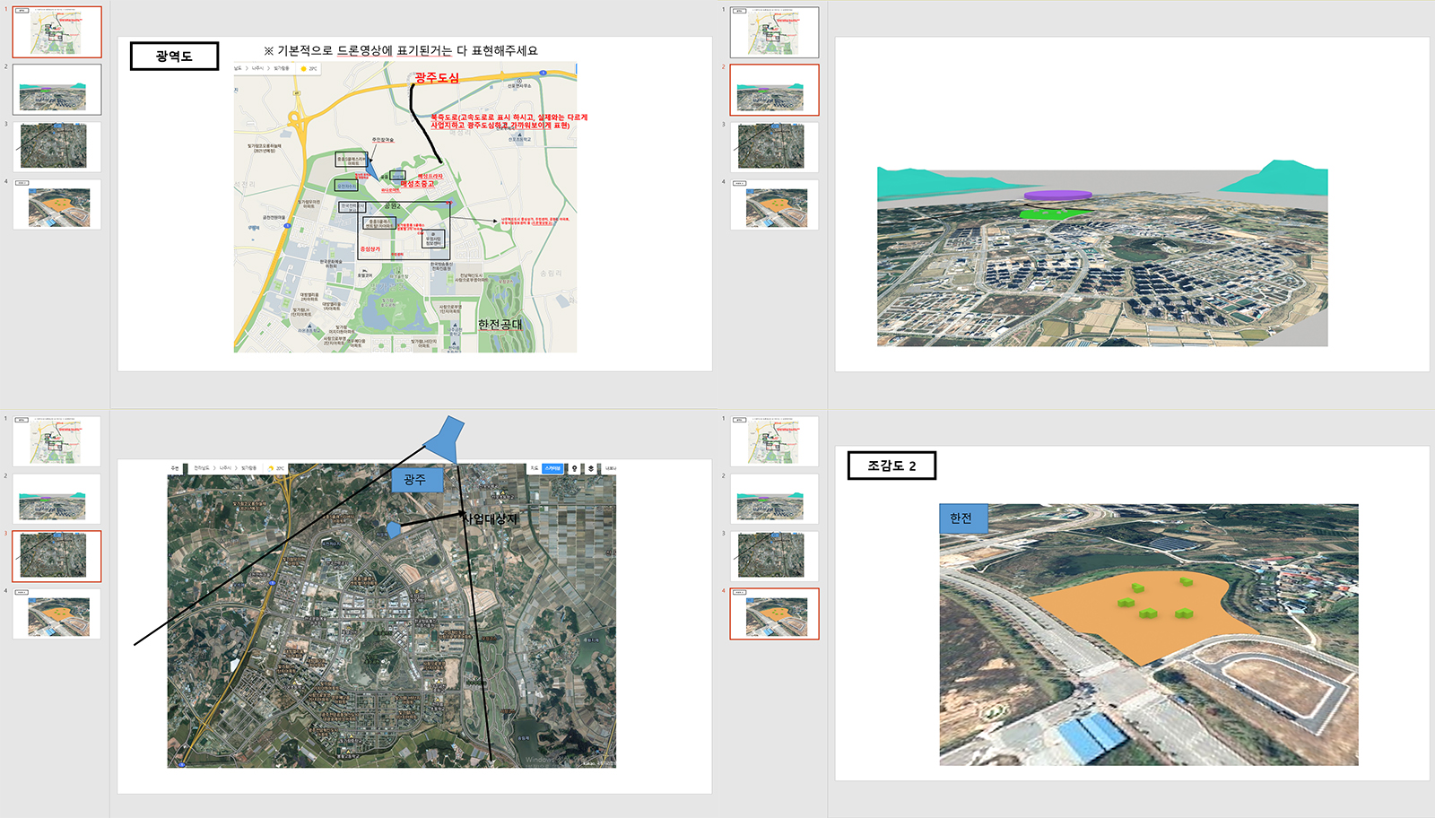Open slide 4 thumbnail beside the satellite map slide
This screenshot has width=1435, height=818.
57,613
